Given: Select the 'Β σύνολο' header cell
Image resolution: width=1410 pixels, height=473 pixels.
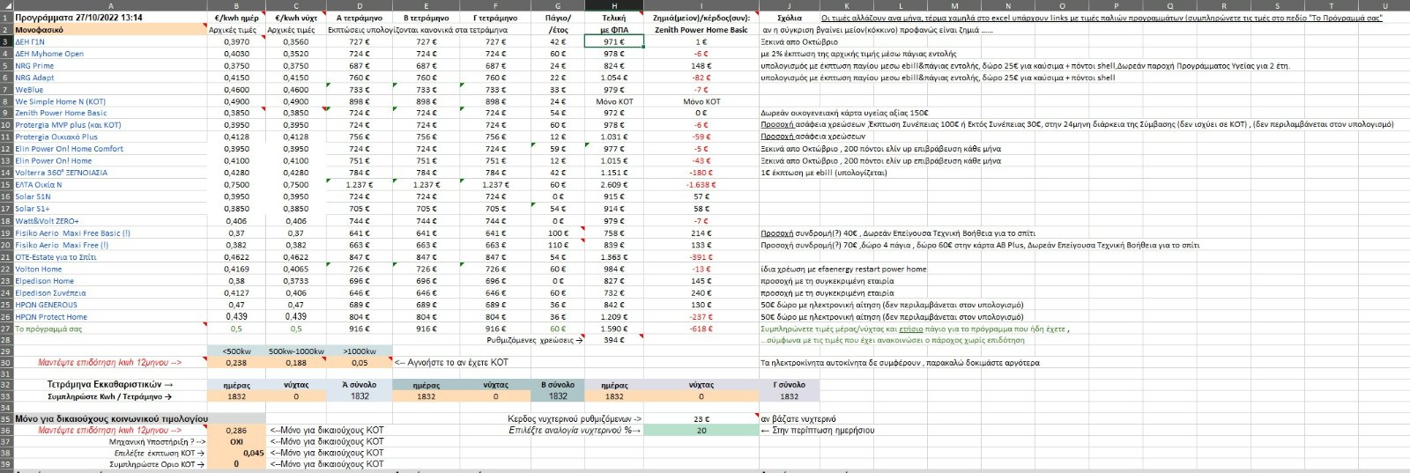Looking at the screenshot, I should 558,384.
